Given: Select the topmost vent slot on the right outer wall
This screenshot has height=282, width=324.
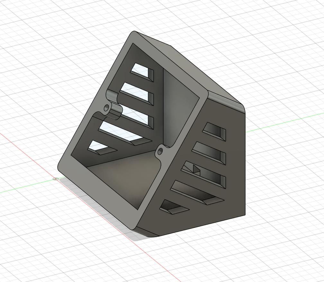Looking at the screenshot, I should coord(214,131).
